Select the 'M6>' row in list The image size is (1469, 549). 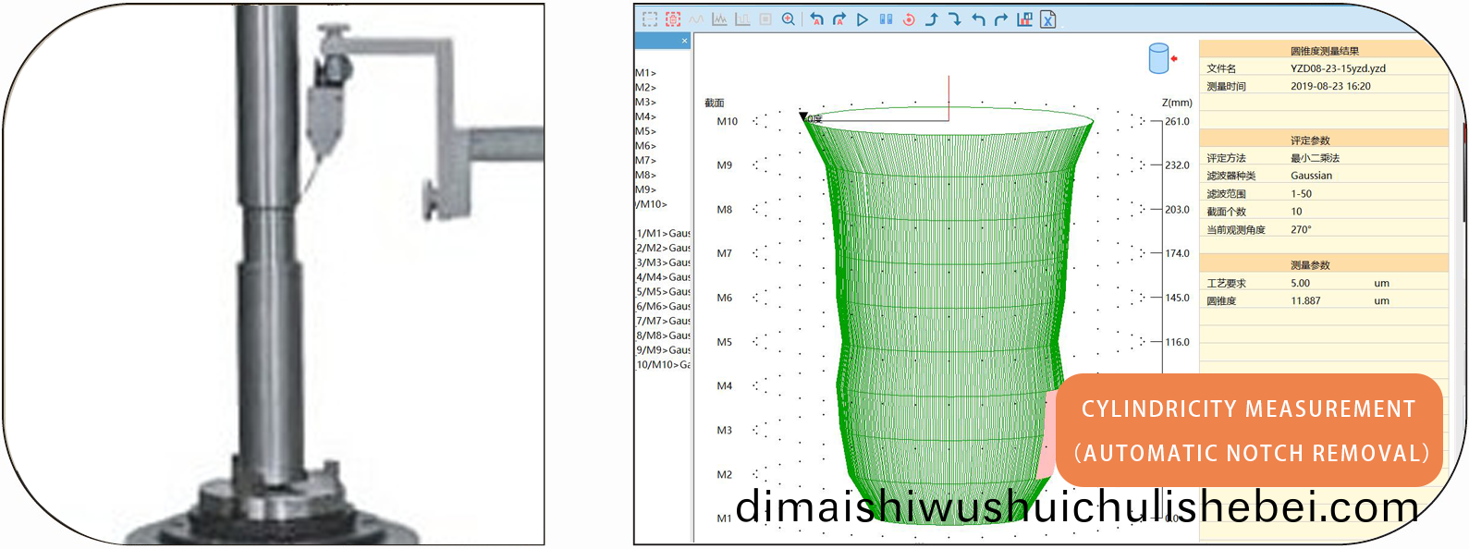[x=645, y=146]
